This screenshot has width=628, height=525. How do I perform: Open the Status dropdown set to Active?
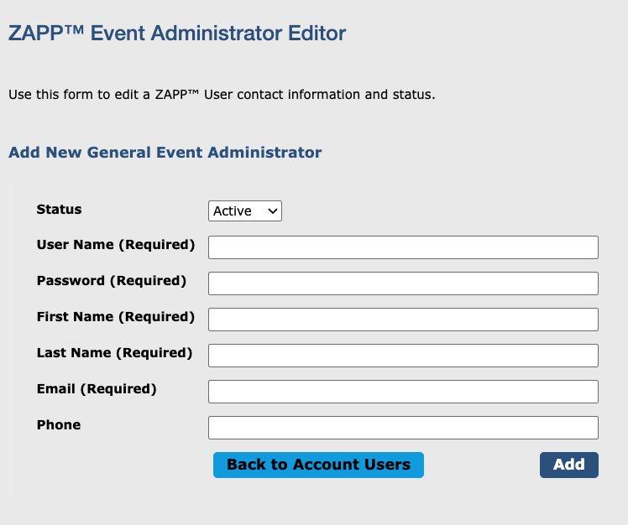coord(244,211)
